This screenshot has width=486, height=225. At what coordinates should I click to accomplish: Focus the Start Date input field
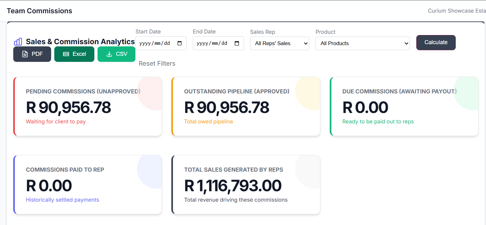(x=161, y=43)
